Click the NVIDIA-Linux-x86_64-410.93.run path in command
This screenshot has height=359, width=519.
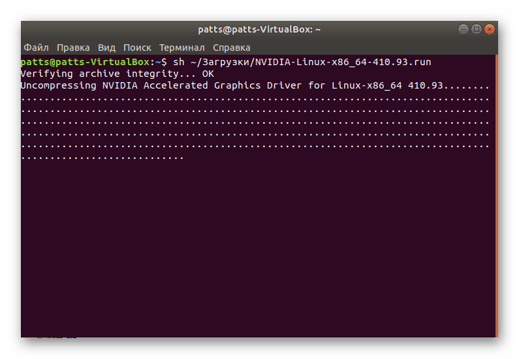[x=343, y=62]
